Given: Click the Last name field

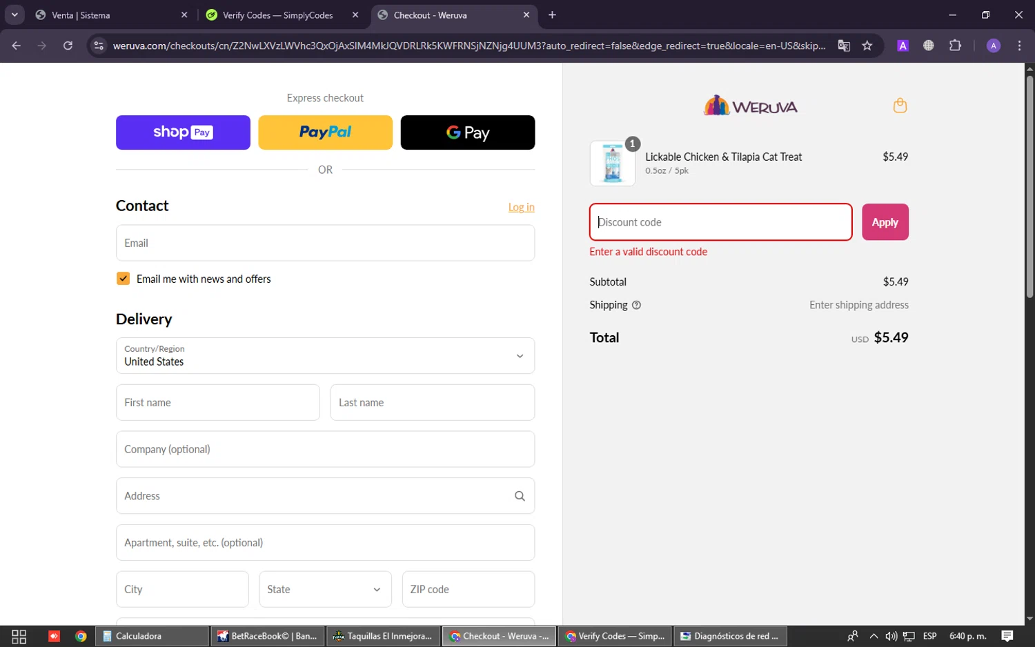Looking at the screenshot, I should point(433,403).
